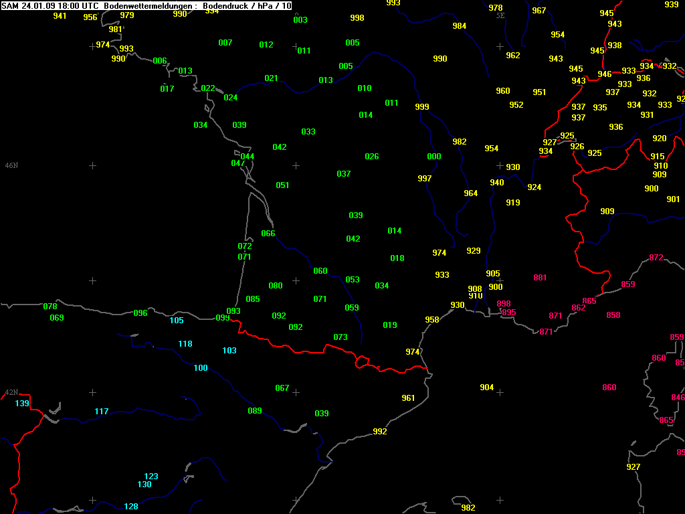This screenshot has width=685, height=514.
Task: Click the yellow 904 sea reading
Action: coord(486,388)
